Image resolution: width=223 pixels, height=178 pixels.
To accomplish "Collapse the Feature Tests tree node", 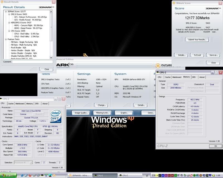I will click(x=6, y=39).
